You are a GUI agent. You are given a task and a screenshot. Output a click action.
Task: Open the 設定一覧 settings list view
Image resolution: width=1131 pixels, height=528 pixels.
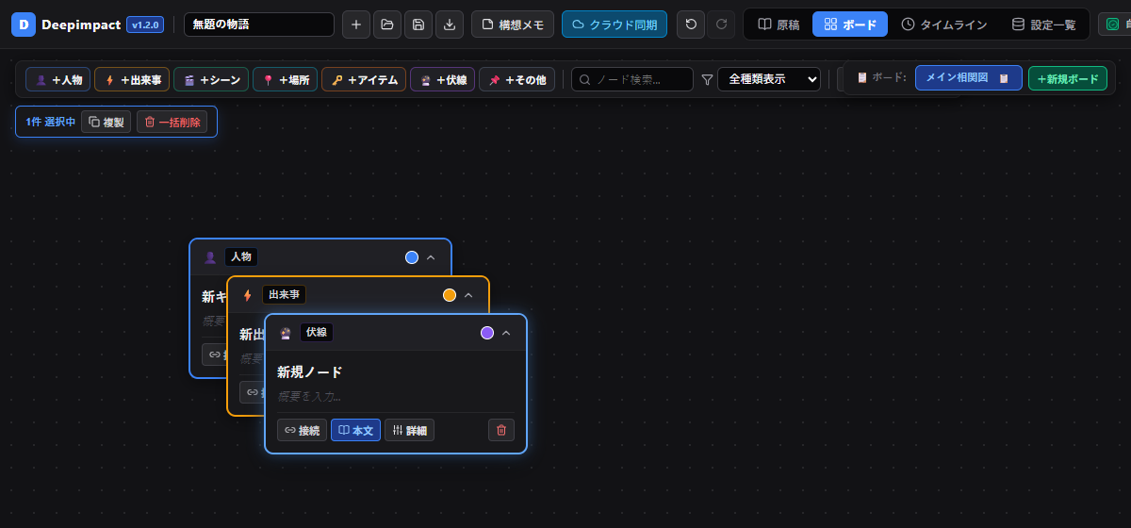[x=1043, y=25]
